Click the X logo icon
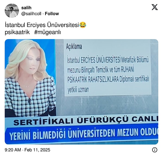The width and height of the screenshot is (163, 158). tap(155, 7)
